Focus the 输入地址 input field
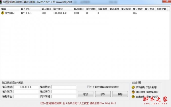Image resolution: width=171 pixels, height=107 pixels. click(x=26, y=87)
